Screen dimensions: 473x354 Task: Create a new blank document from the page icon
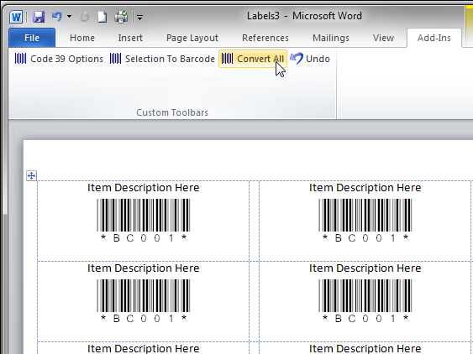[102, 17]
